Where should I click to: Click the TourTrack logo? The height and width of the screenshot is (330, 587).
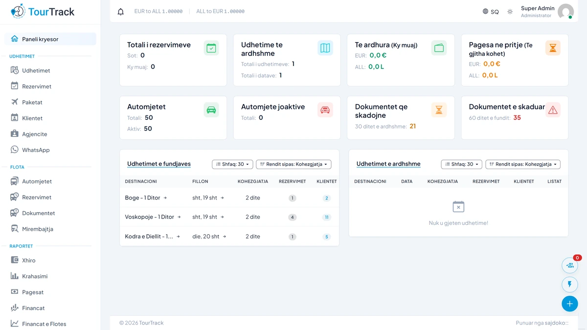(x=43, y=11)
